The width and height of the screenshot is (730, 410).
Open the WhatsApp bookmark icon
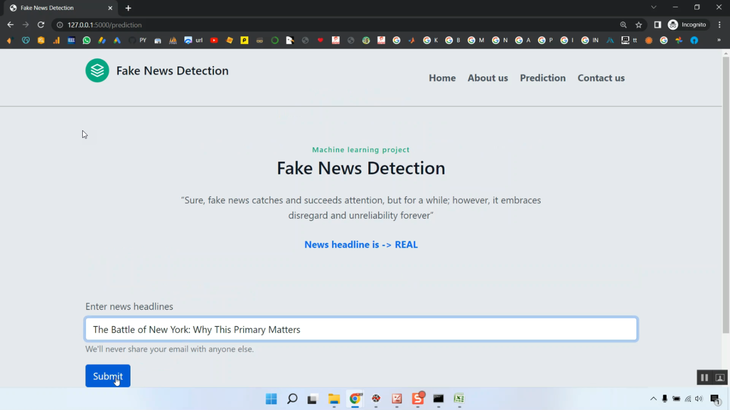tap(87, 40)
